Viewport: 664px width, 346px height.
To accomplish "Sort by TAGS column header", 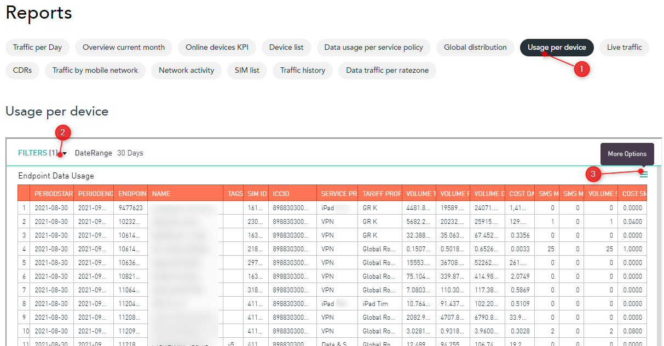I will pyautogui.click(x=234, y=193).
